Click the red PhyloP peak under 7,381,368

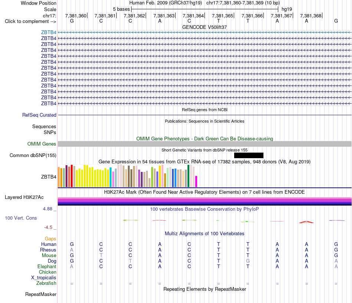pos(306,222)
